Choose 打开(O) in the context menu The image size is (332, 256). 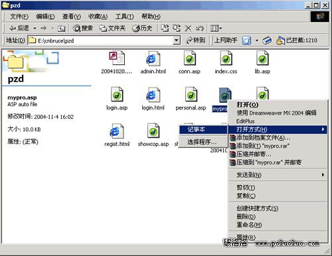point(278,105)
